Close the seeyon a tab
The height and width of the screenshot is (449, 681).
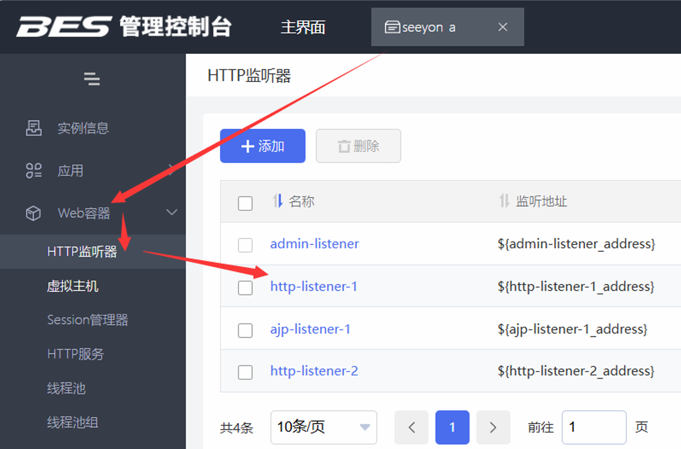(x=503, y=27)
